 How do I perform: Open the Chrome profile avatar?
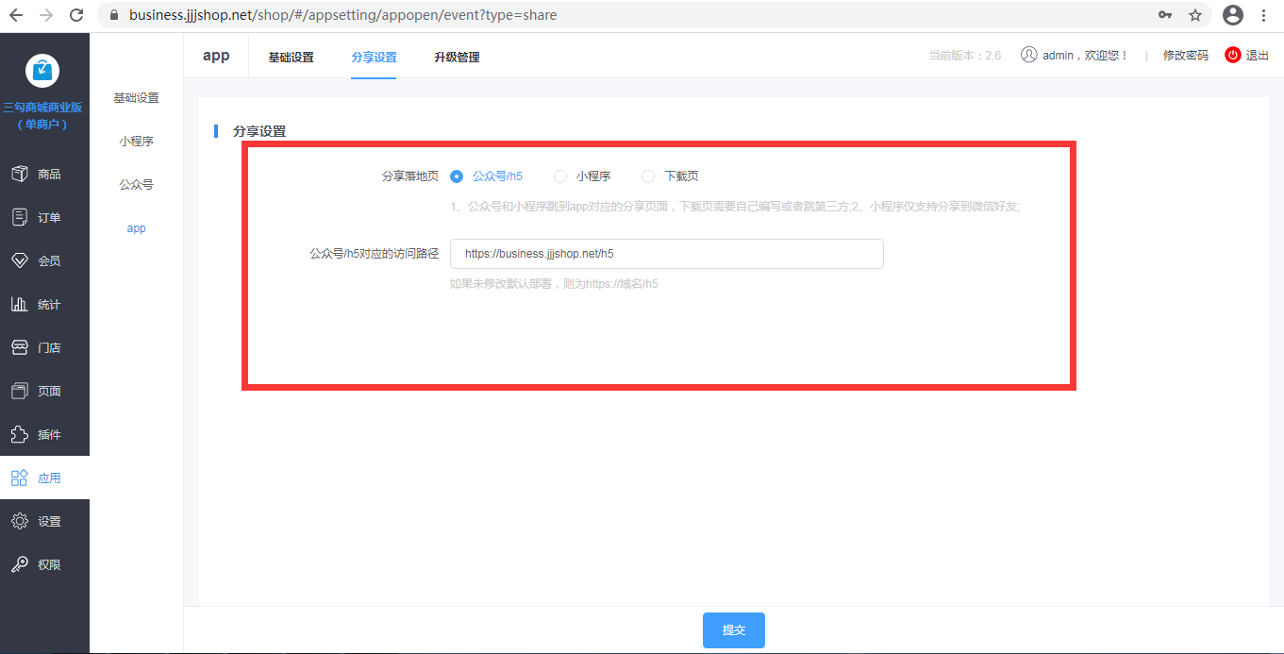[1233, 15]
